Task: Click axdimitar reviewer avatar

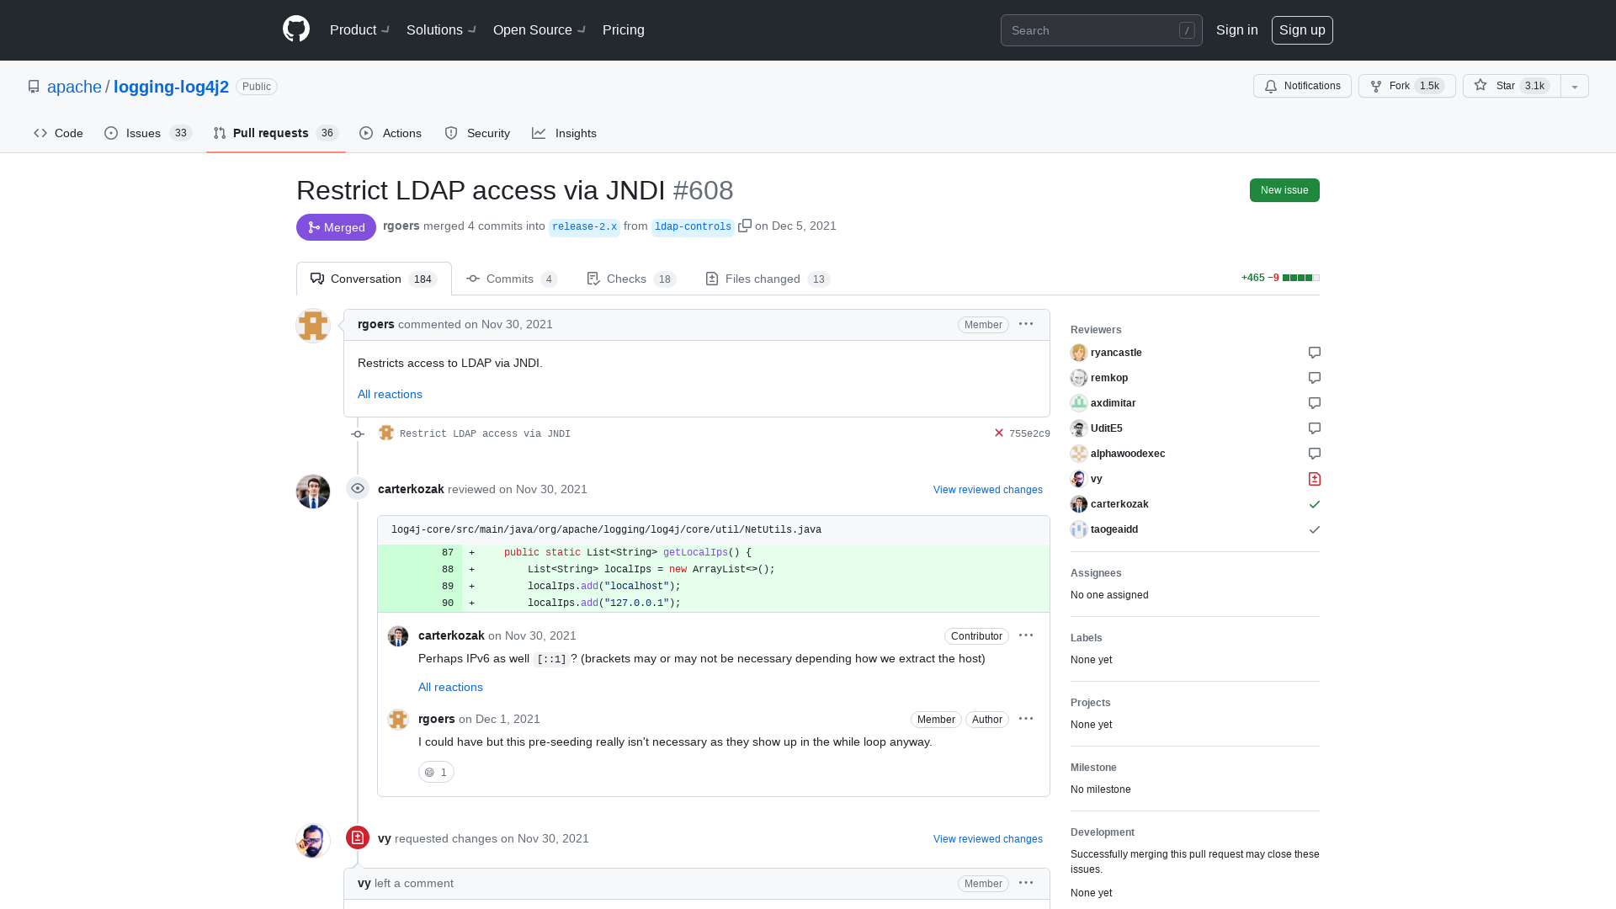Action: pyautogui.click(x=1079, y=403)
